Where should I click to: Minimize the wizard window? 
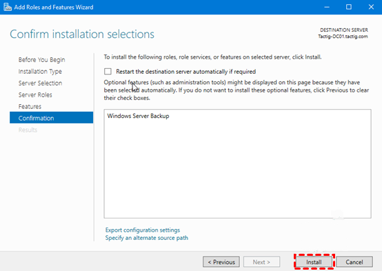coord(327,7)
